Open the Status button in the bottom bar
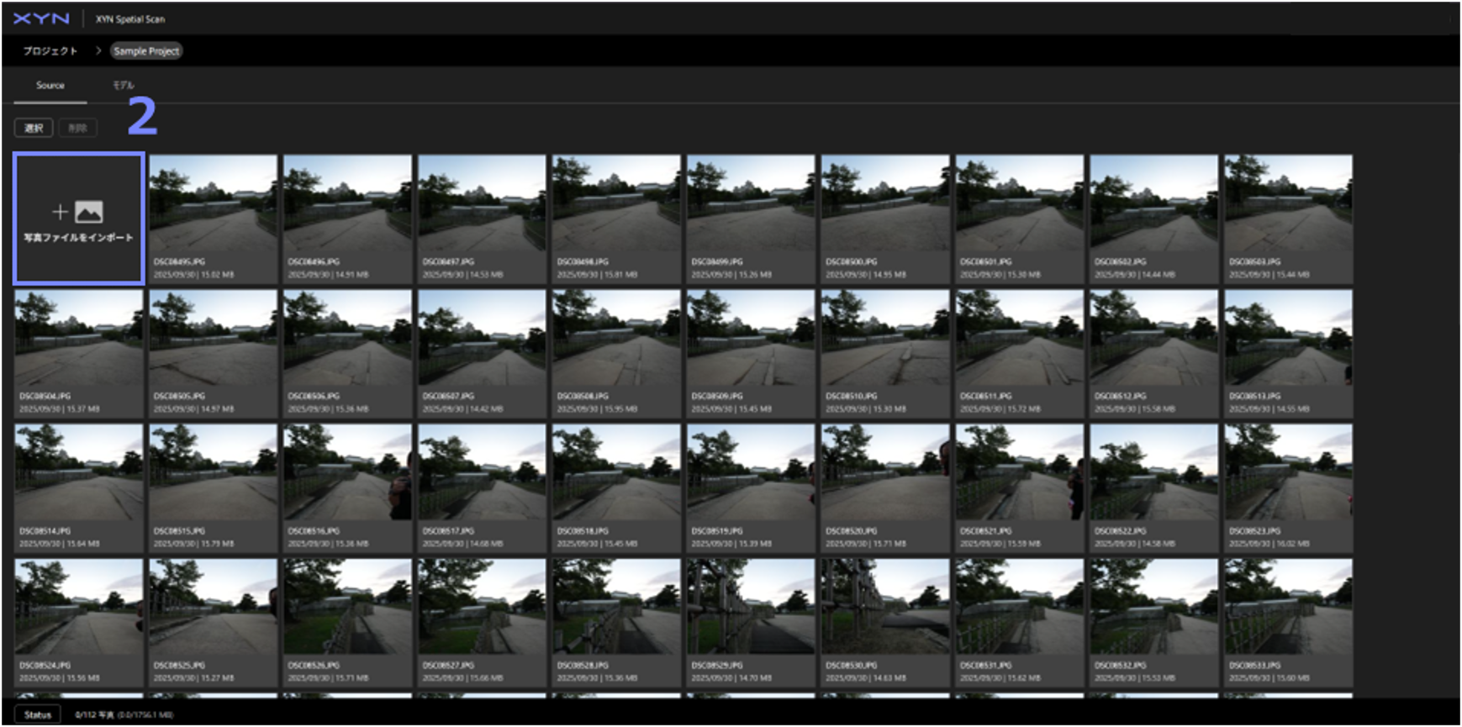Screen dimensions: 1462x727 click(38, 714)
